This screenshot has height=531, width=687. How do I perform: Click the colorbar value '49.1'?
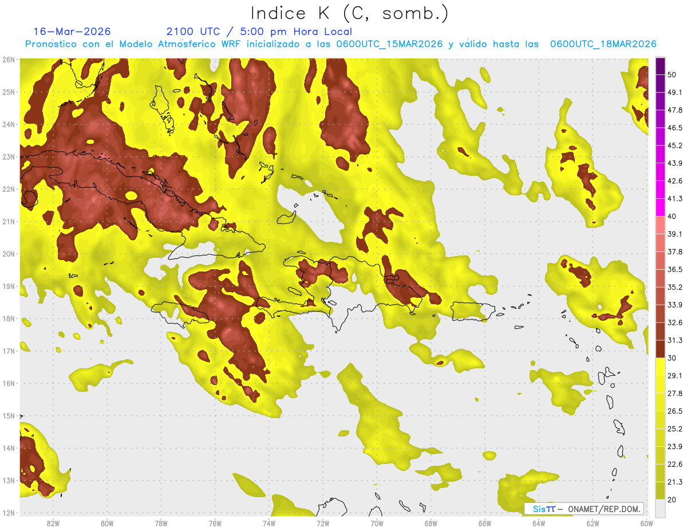click(x=675, y=92)
